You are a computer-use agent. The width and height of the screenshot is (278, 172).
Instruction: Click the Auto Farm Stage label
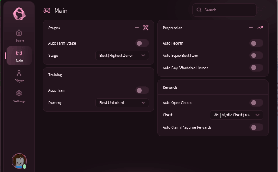(x=62, y=43)
